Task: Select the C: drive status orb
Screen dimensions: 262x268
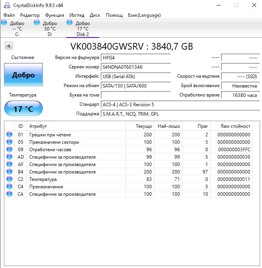Action: click(x=4, y=22)
